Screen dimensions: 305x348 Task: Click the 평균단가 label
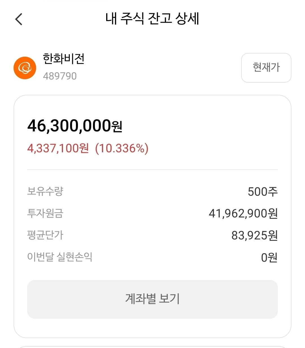[x=45, y=235]
